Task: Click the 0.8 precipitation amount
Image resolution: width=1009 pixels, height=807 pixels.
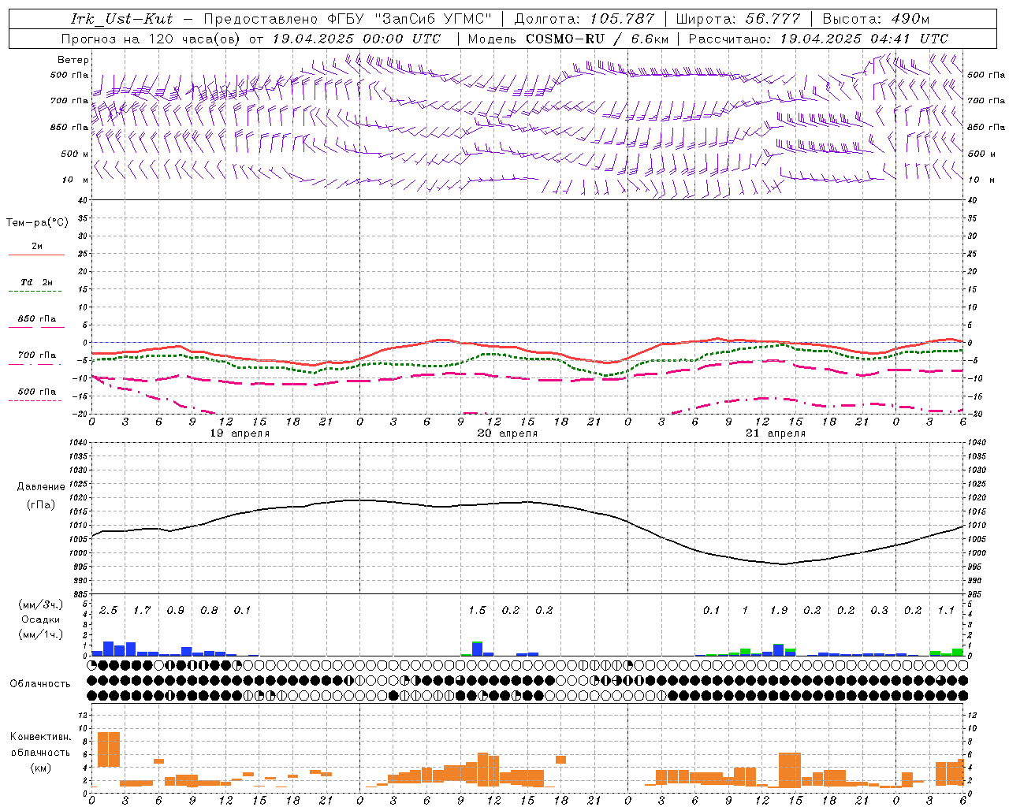Action: (x=209, y=611)
